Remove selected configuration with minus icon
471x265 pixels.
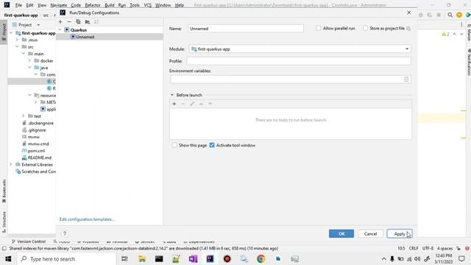coord(69,21)
